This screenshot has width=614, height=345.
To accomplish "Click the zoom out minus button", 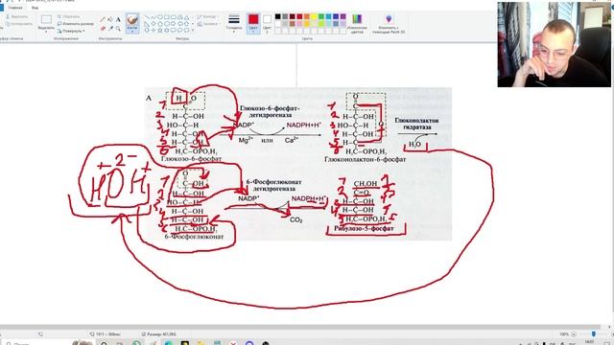I will [574, 334].
